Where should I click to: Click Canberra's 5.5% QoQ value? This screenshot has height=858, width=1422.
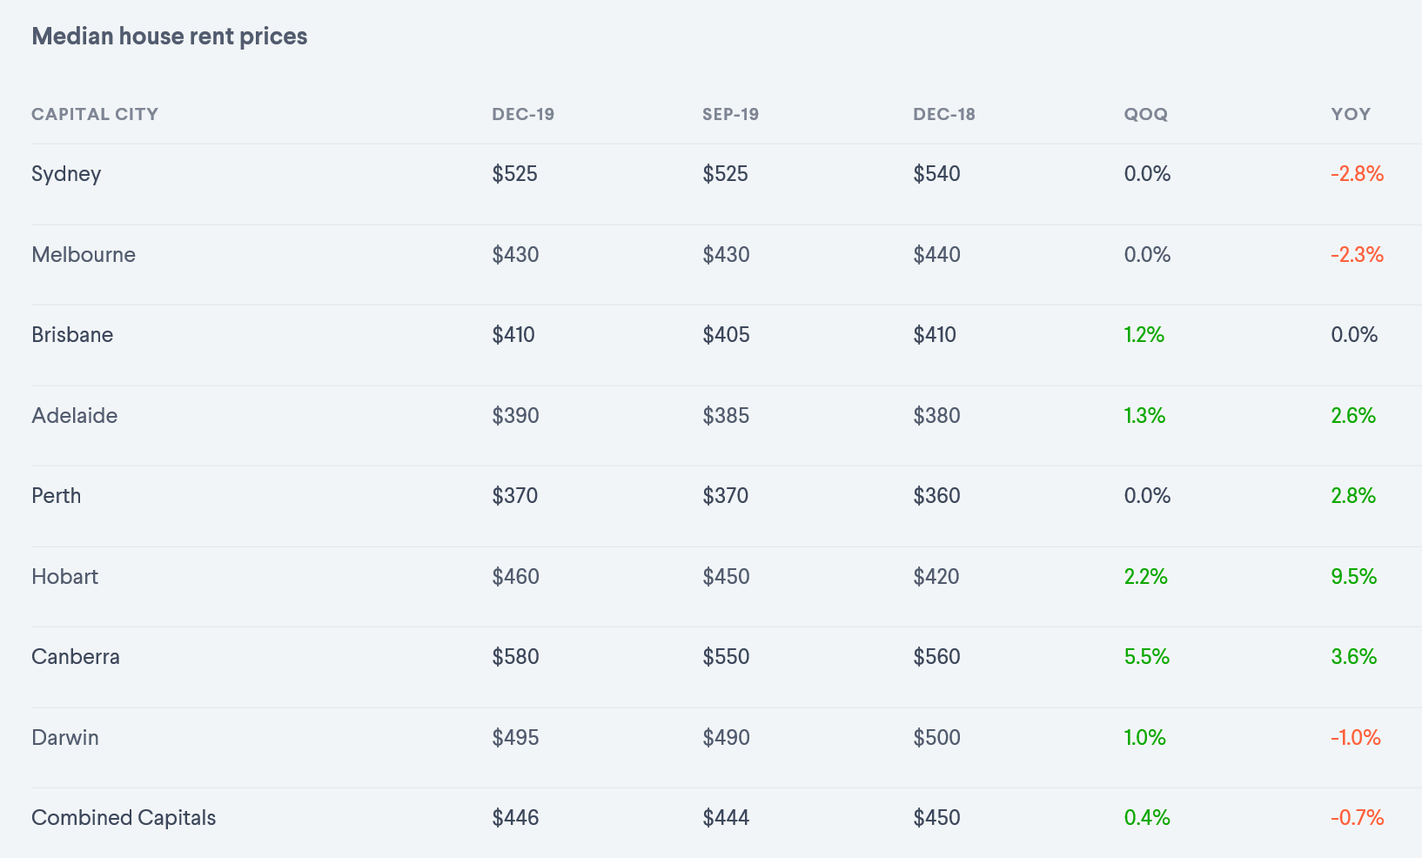point(1146,657)
